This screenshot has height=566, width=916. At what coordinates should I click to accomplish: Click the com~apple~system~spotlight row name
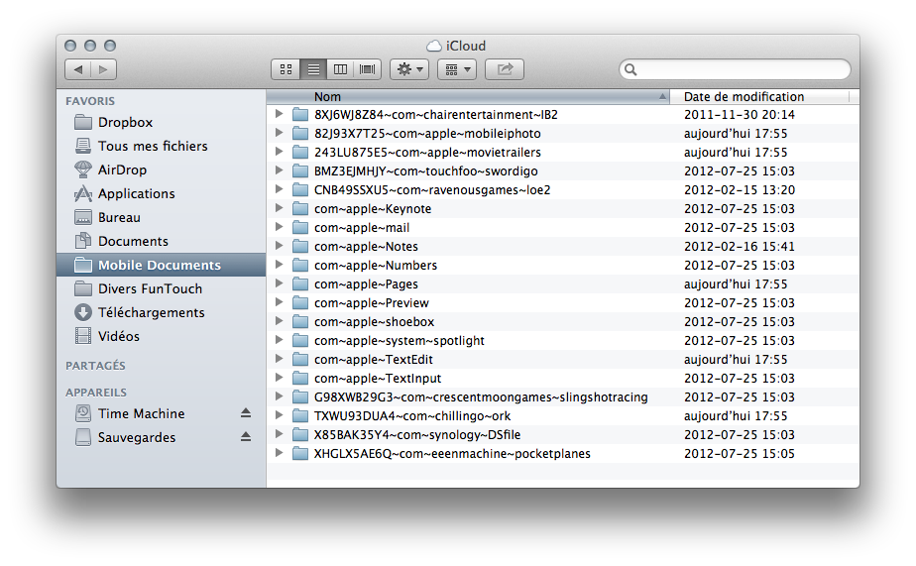(x=399, y=341)
